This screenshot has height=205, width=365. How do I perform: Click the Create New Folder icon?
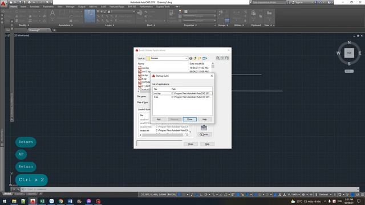click(x=200, y=58)
